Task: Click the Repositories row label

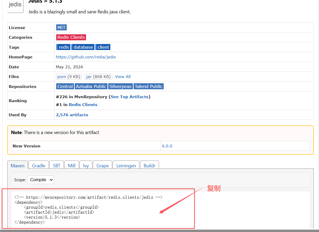Action: (x=22, y=87)
